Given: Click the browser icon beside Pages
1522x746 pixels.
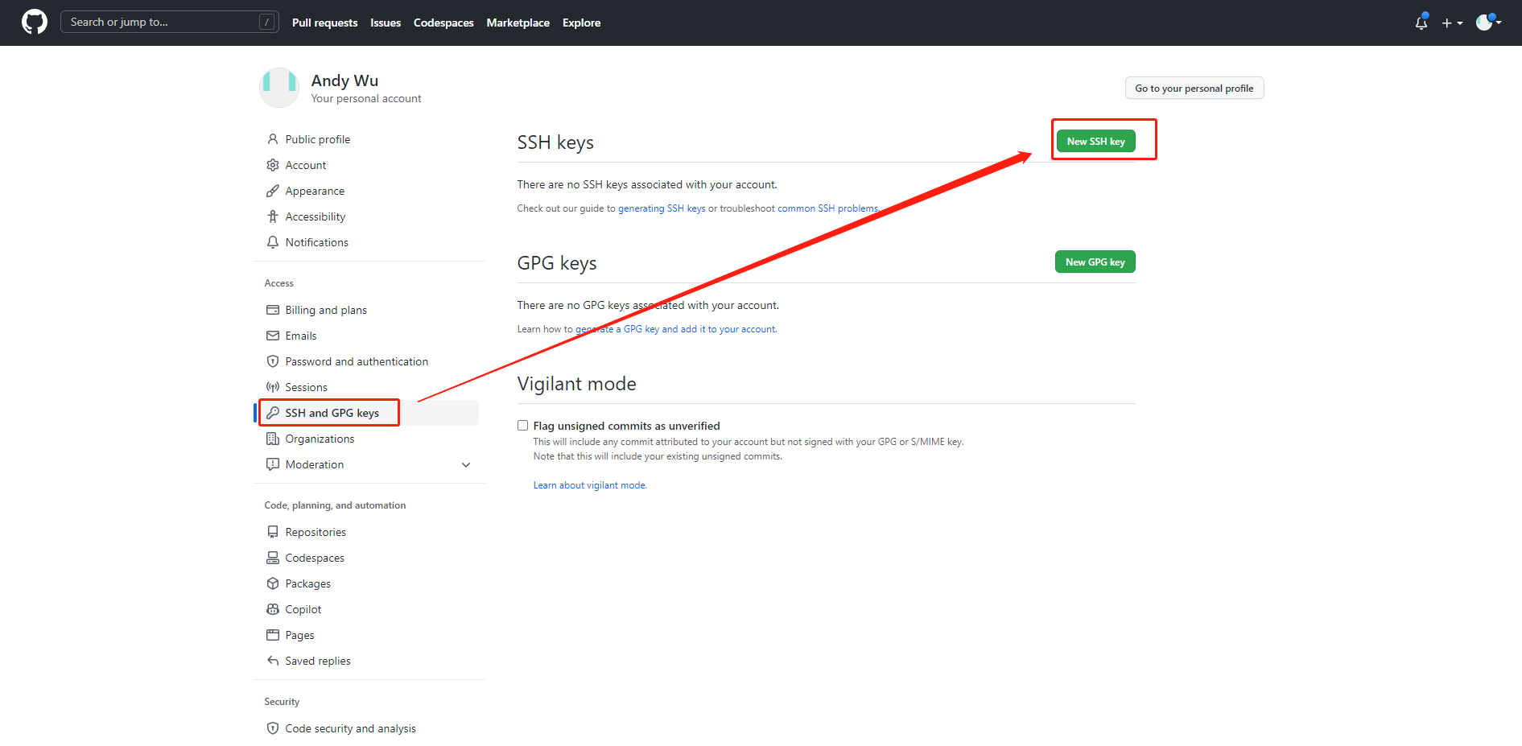Looking at the screenshot, I should click(273, 635).
